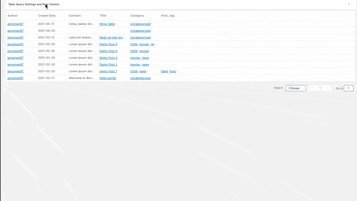Open the 'Hello world!' post link
The height and width of the screenshot is (201, 357).
tap(108, 78)
